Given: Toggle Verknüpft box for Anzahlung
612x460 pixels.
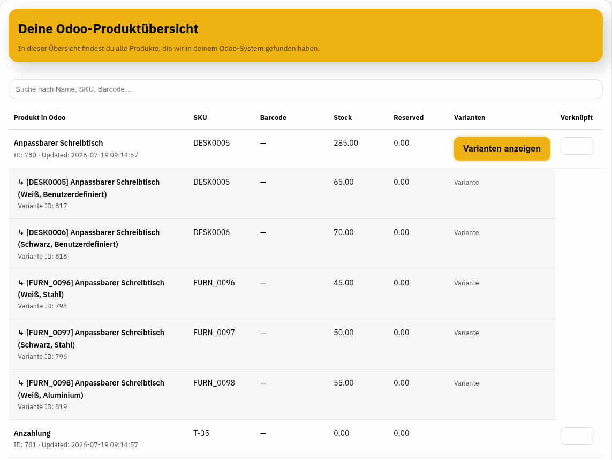Looking at the screenshot, I should [577, 436].
